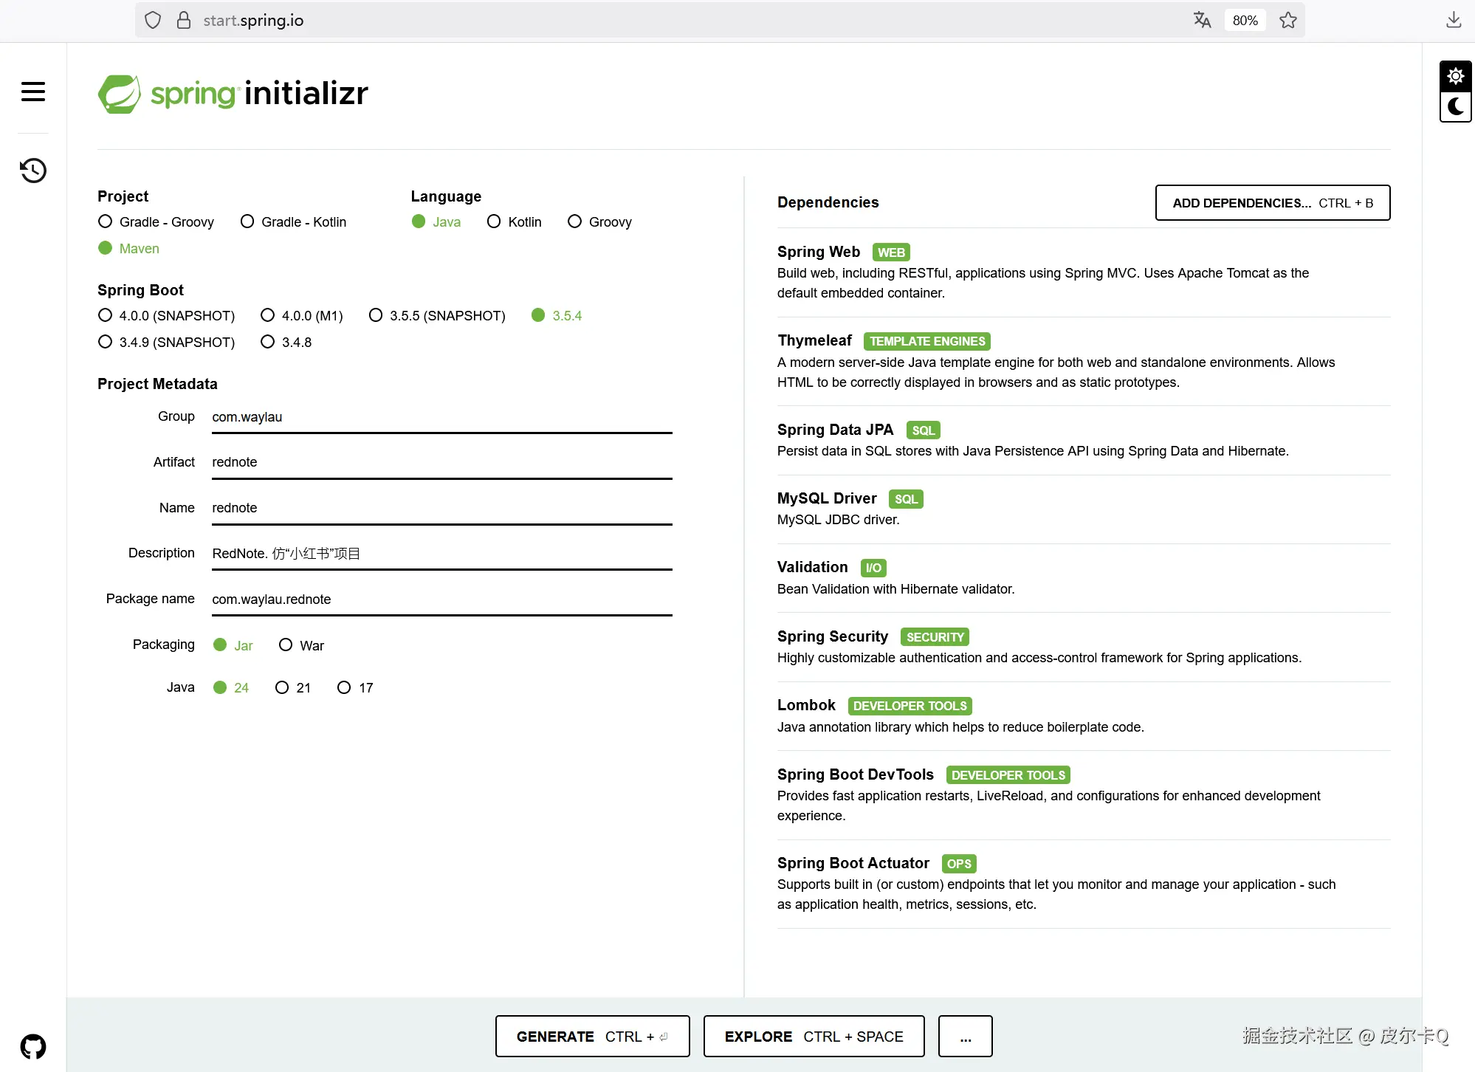Bookmark this page with star icon
This screenshot has width=1475, height=1072.
pyautogui.click(x=1288, y=20)
